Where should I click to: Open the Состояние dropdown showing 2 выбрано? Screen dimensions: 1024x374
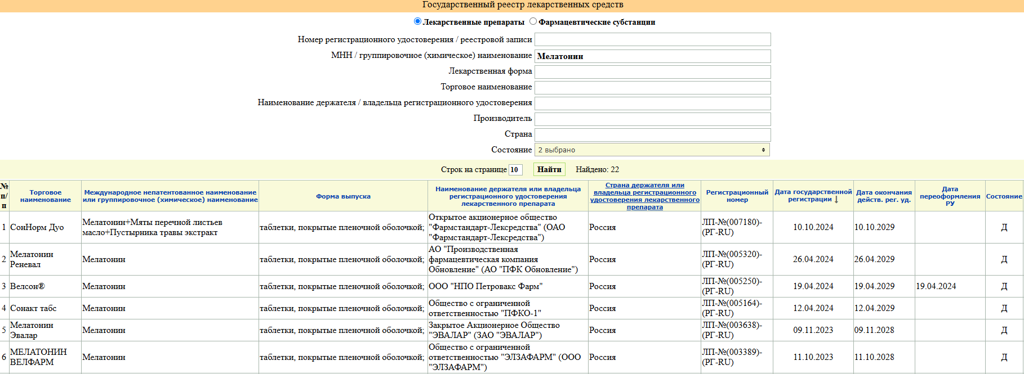pos(652,150)
